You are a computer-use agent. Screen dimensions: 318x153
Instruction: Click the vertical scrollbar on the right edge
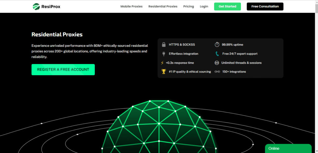pyautogui.click(x=316, y=76)
